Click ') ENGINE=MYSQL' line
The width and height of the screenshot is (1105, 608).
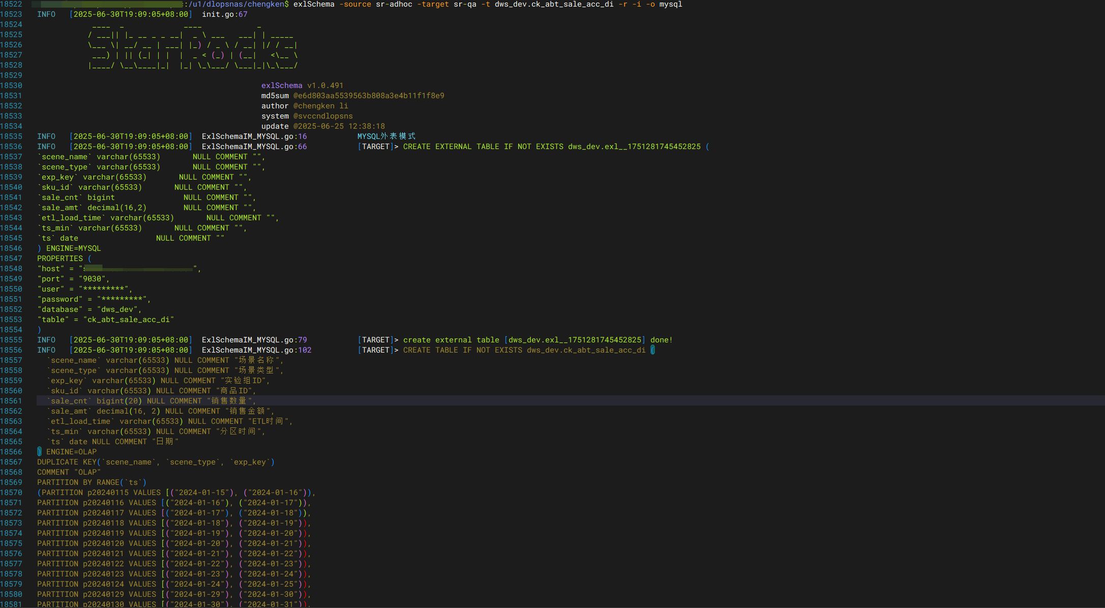coord(69,248)
